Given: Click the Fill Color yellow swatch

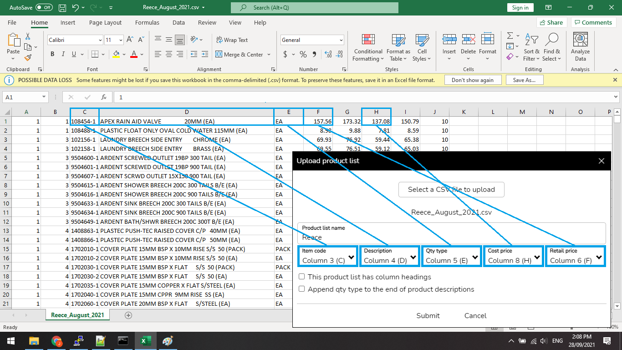Looking at the screenshot, I should [x=116, y=54].
